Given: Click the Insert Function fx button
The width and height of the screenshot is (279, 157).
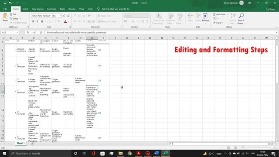Looking at the screenshot, I should 41,32.
